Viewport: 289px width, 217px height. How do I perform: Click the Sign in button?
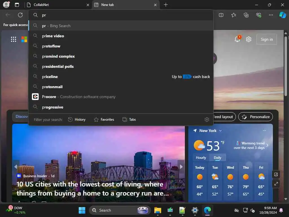266,39
